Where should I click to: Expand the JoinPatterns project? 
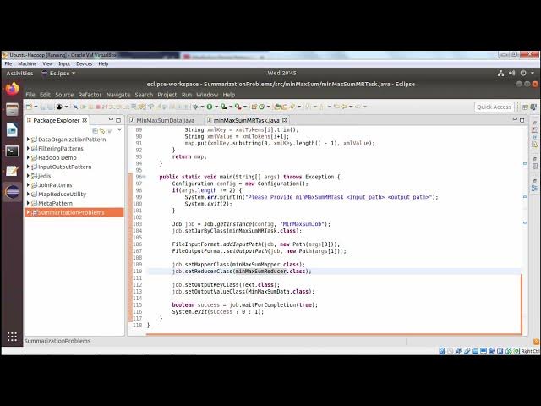[28, 185]
